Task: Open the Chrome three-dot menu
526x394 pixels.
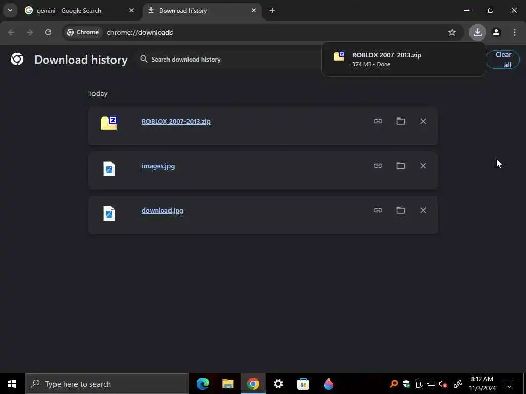Action: (515, 32)
